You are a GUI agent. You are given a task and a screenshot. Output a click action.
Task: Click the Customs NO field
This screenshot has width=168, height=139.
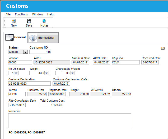coord(40,52)
